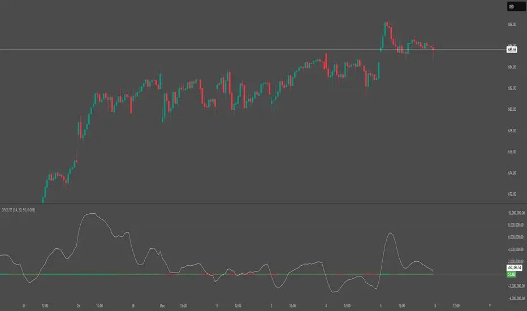
Task: Click the 9 date label on time axis
Action: (x=490, y=305)
